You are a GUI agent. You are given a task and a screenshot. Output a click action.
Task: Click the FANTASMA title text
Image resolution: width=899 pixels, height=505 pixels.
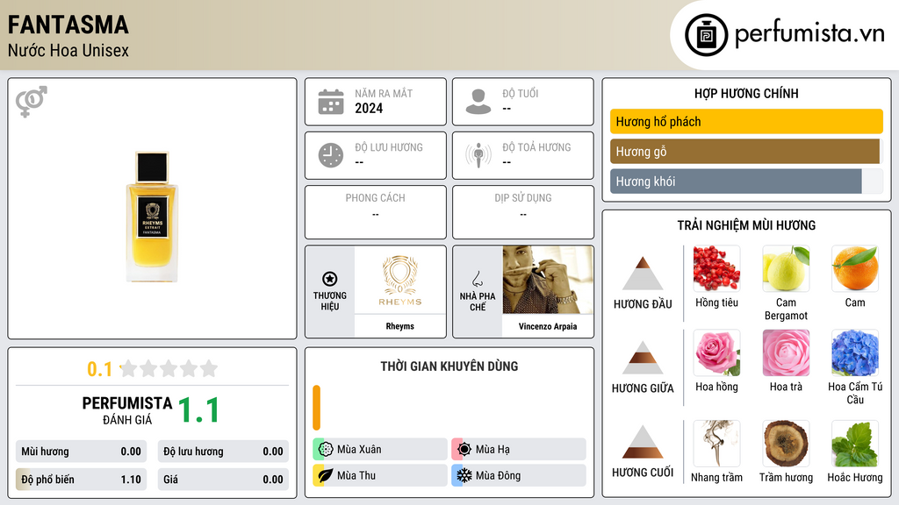tap(68, 25)
